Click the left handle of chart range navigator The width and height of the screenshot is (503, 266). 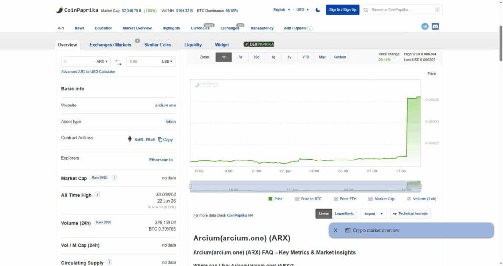(190, 186)
